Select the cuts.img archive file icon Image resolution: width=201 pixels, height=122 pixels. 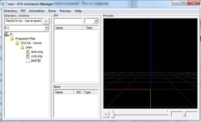28,56
